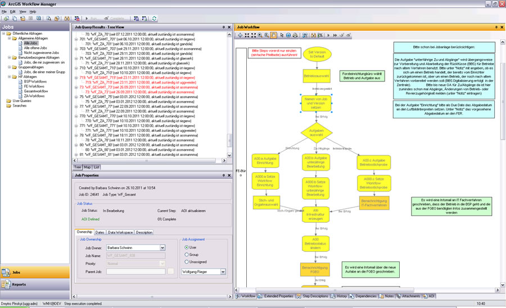Click the zoom in magnifier in workflow toolbar
Viewport: 506px width, 308px height.
[x=259, y=35]
